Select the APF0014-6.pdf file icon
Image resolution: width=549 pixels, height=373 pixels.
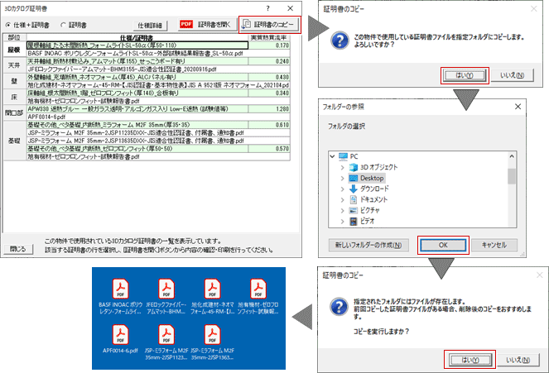pos(120,335)
